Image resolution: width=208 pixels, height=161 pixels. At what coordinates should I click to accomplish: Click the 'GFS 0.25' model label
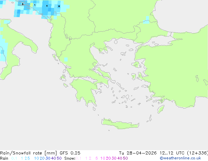click(x=70, y=153)
